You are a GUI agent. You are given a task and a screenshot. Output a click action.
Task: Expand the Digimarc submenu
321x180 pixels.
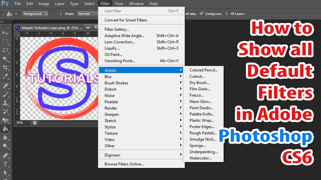[x=141, y=155]
